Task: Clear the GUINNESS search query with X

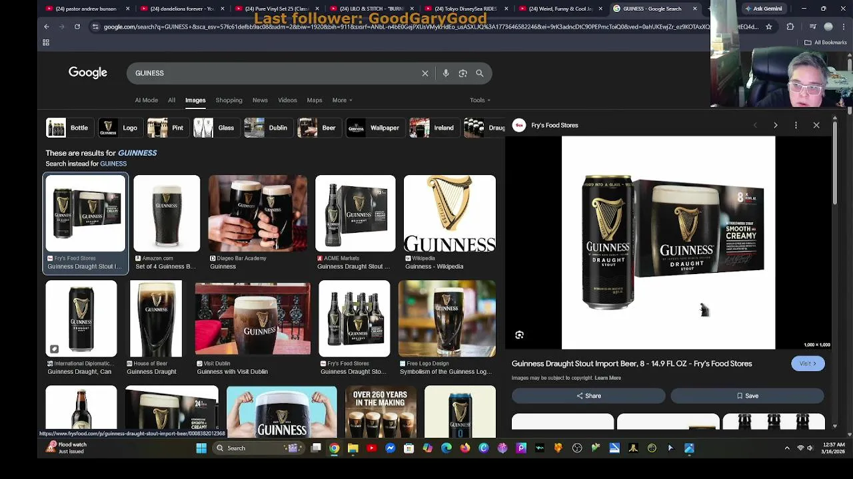Action: 425,73
